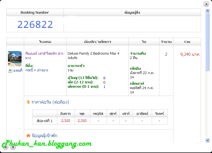Click the next arrow button at bottom left
Image resolution: width=212 pixels, height=153 pixels.
tap(13, 147)
